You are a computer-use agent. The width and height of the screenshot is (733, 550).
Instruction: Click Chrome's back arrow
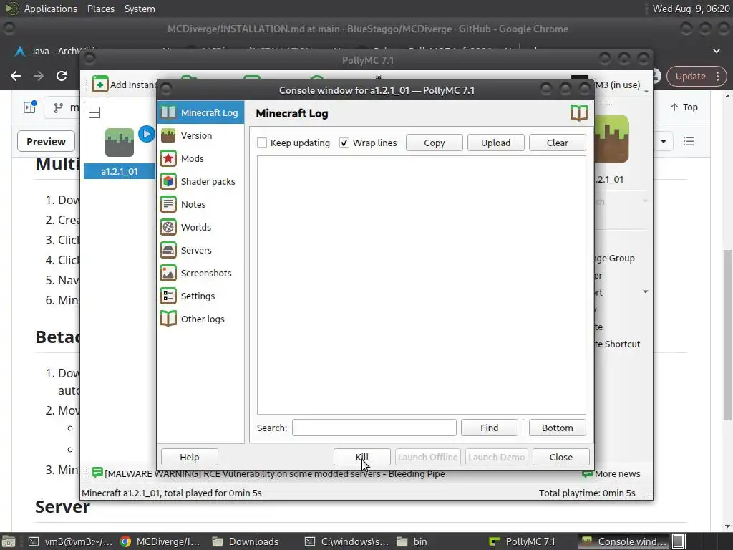click(16, 76)
